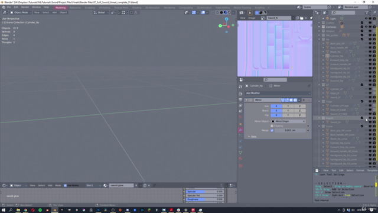
Task: Remove the Mirror modifier with X button
Action: click(304, 100)
